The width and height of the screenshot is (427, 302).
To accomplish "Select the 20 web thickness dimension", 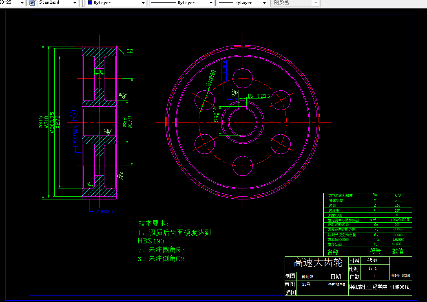I will [100, 72].
